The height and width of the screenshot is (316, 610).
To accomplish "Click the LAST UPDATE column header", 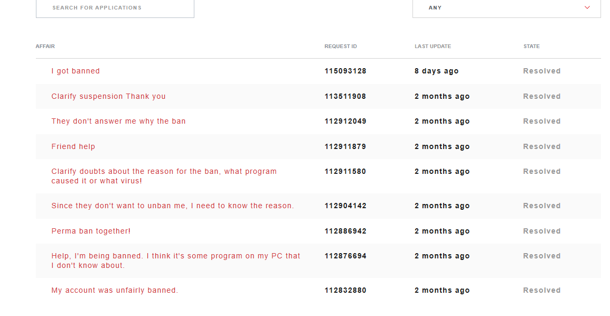I will [x=433, y=47].
